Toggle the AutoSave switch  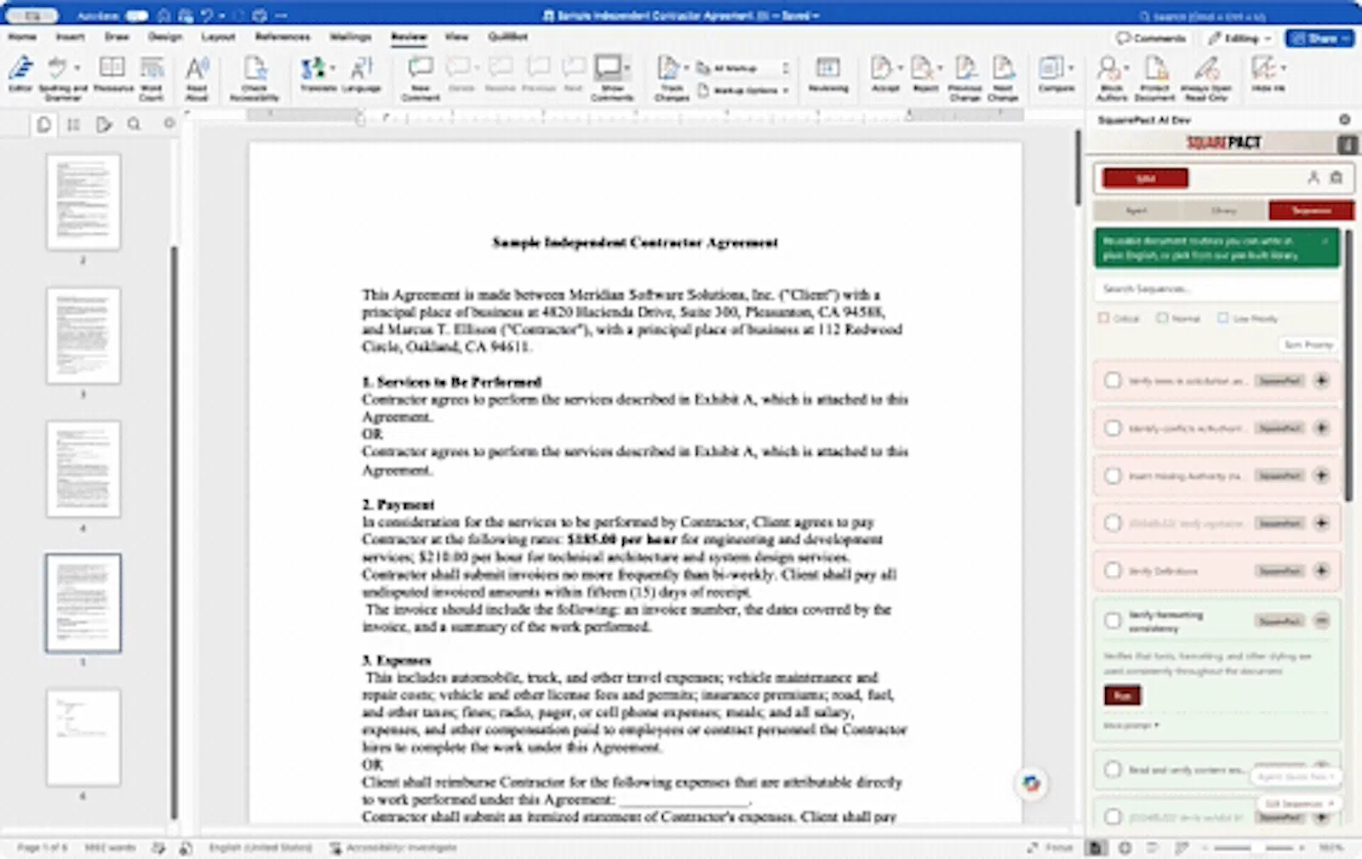(136, 15)
